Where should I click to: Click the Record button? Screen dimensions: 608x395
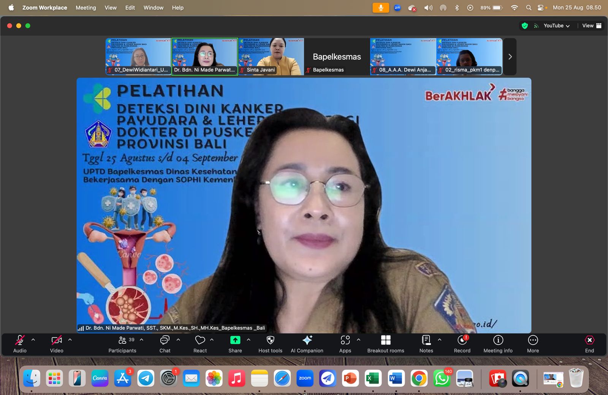click(x=462, y=344)
